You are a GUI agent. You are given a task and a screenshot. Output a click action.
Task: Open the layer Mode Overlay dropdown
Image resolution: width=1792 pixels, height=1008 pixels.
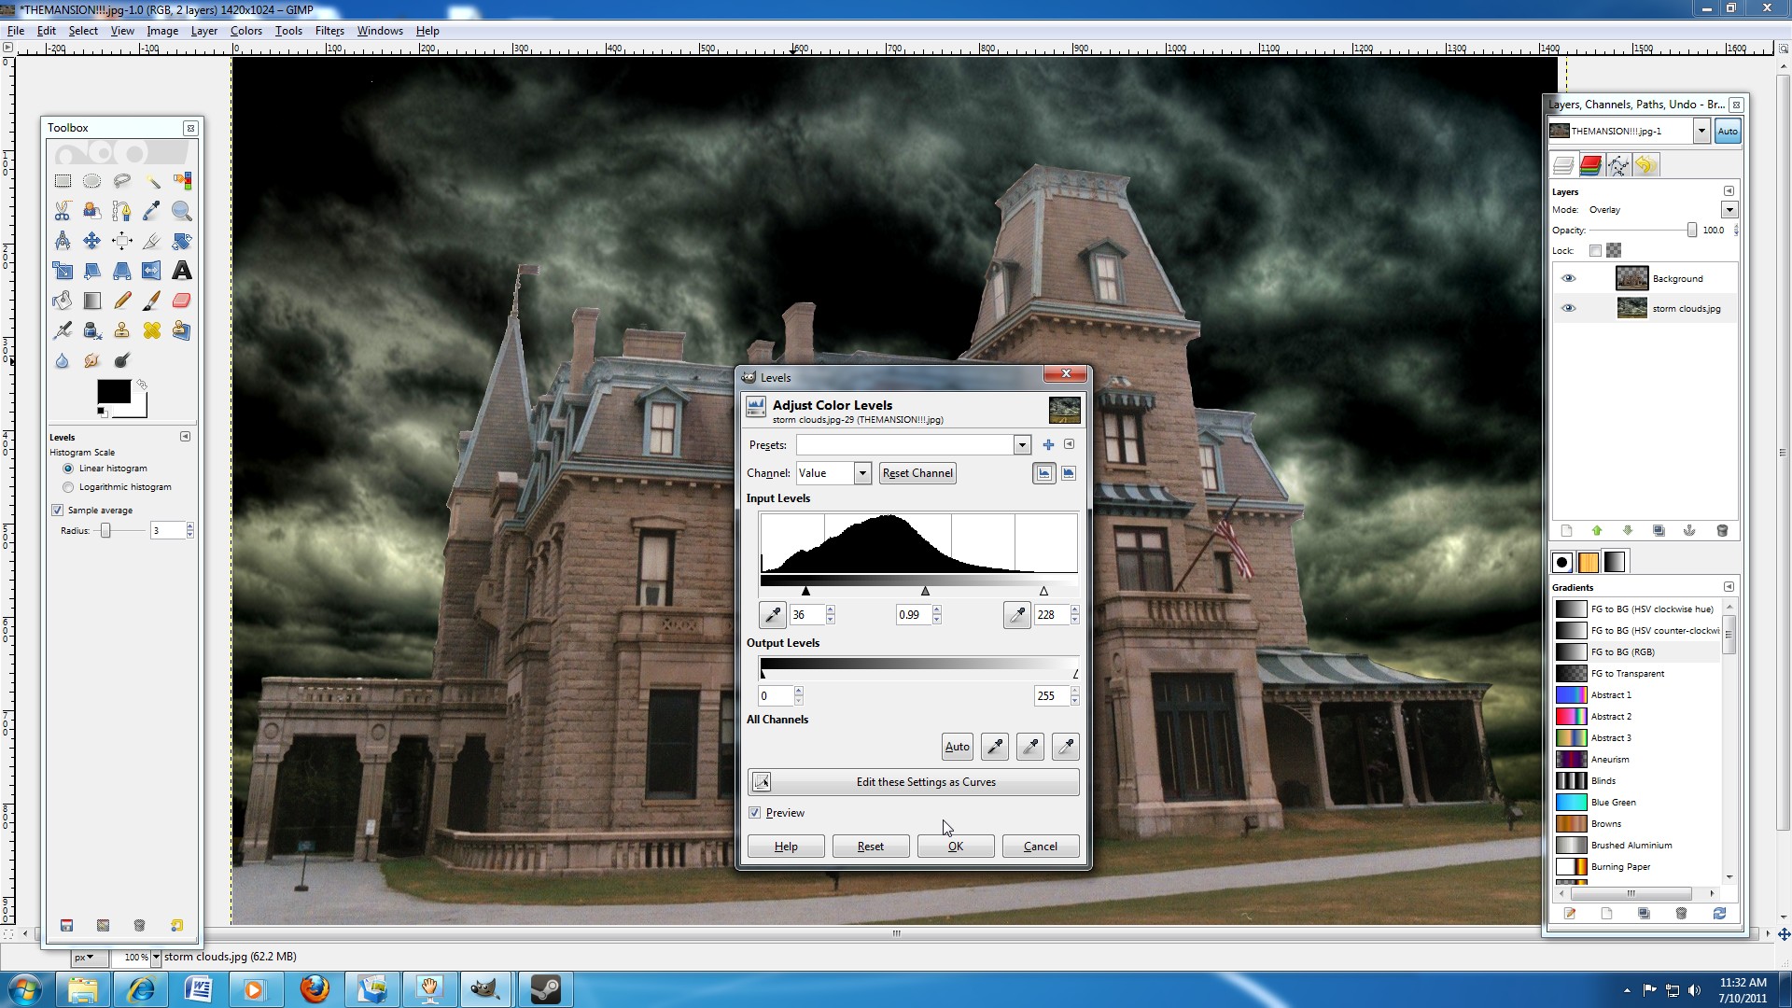[x=1729, y=210]
